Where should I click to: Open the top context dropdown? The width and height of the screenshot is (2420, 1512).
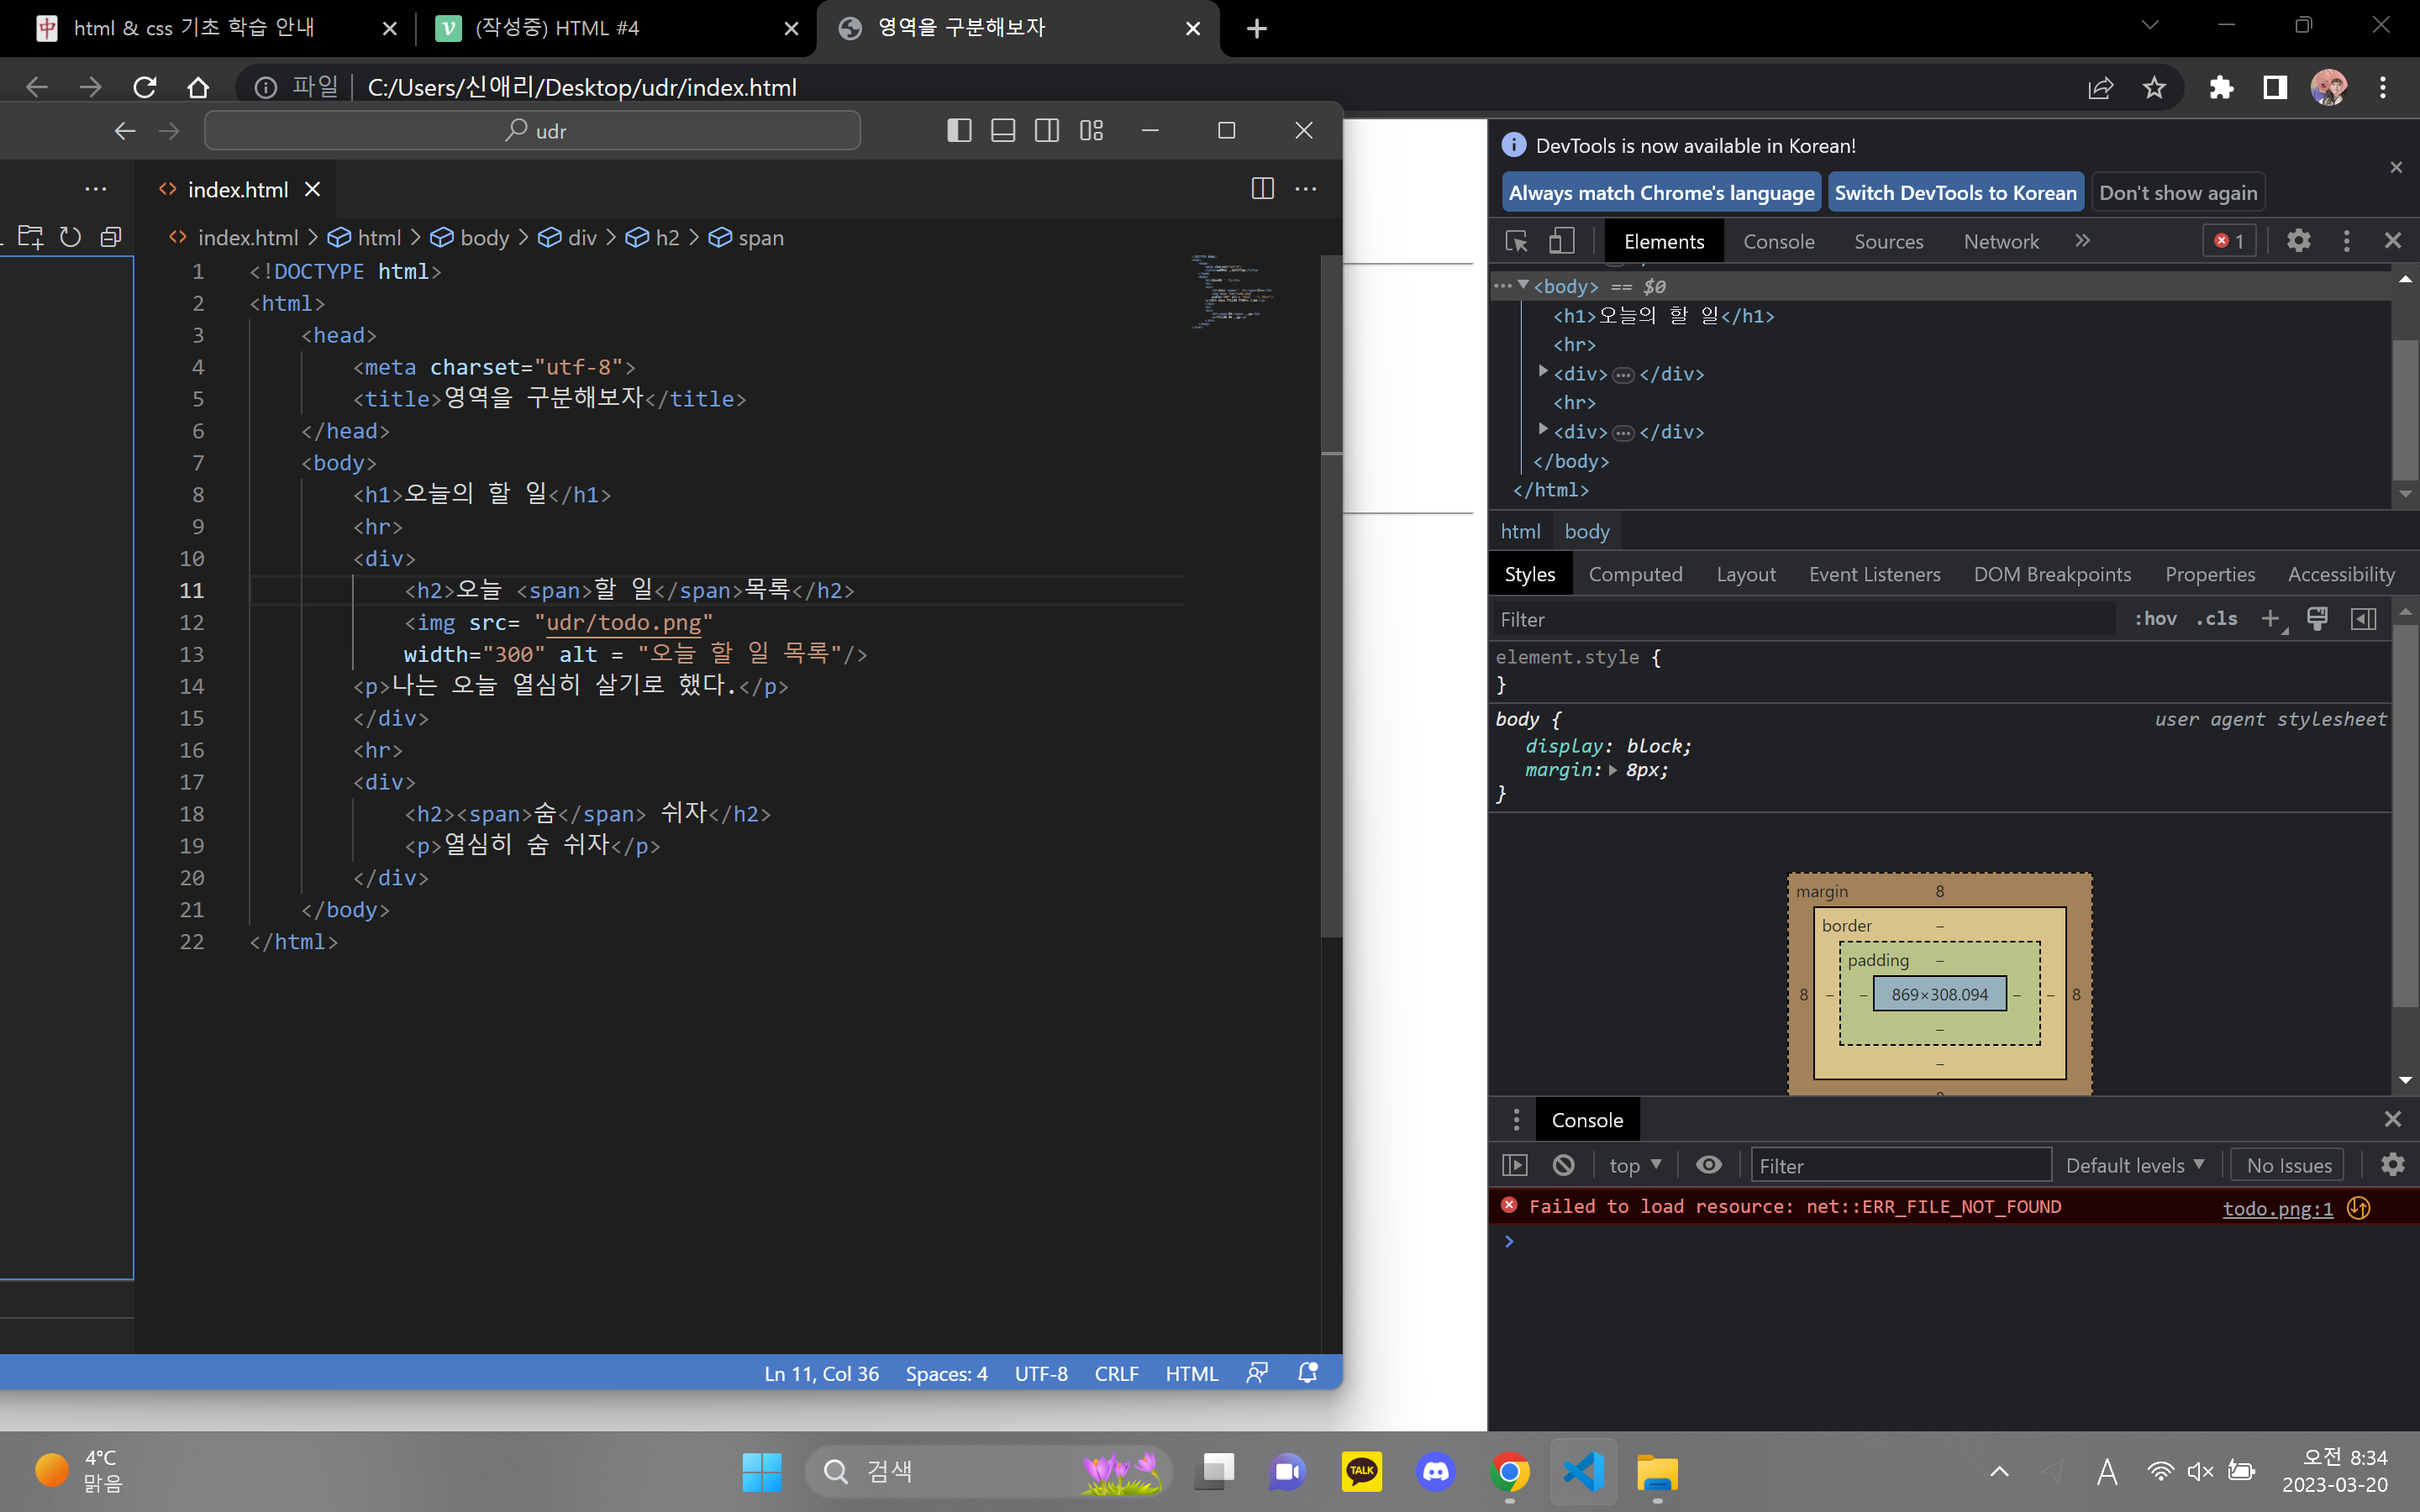click(x=1634, y=1165)
